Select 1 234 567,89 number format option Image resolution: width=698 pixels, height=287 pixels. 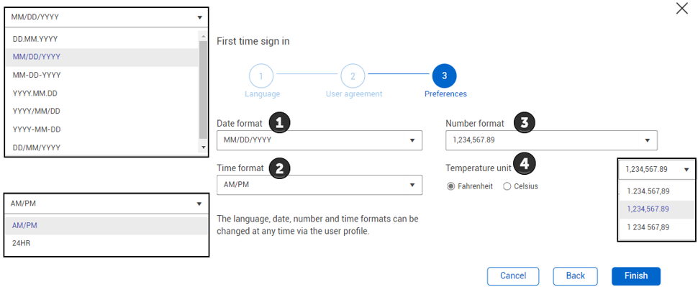point(657,227)
